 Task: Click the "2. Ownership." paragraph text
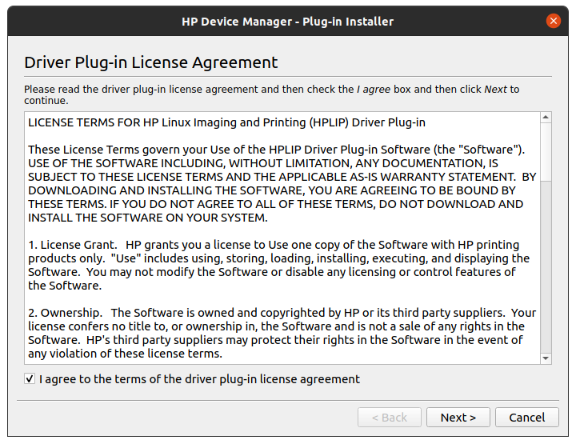pos(282,333)
